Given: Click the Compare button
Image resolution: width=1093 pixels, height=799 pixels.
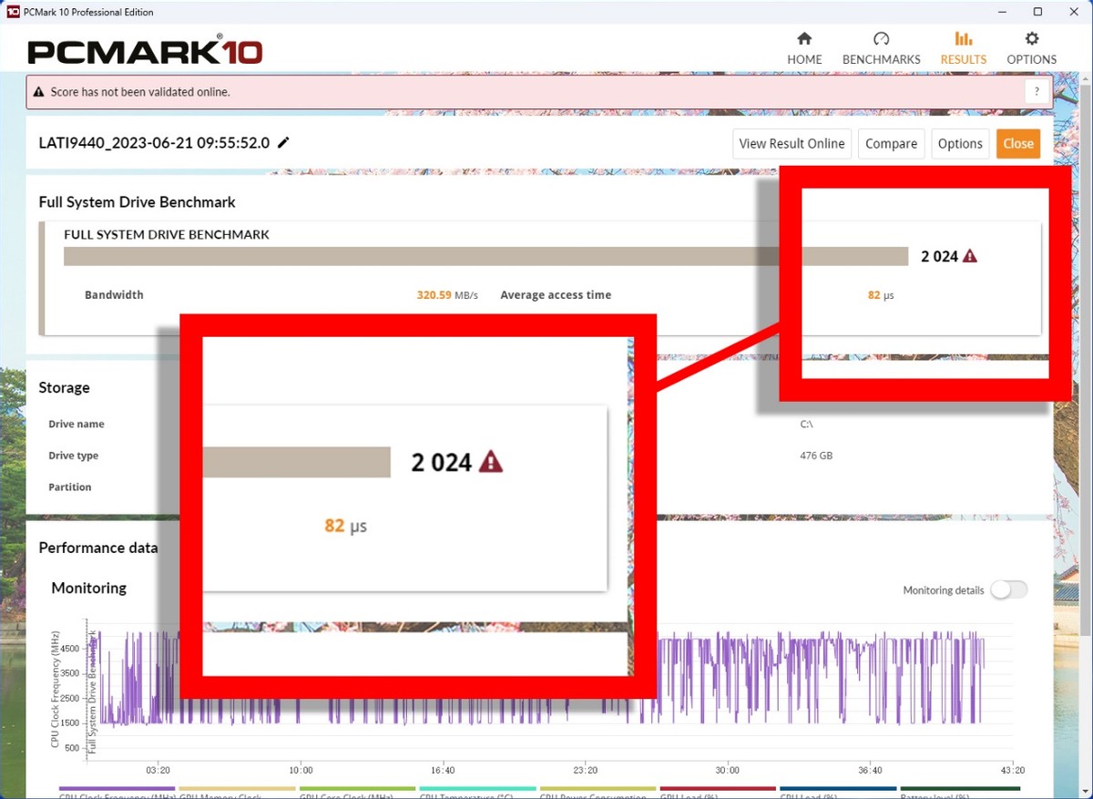Looking at the screenshot, I should tap(891, 143).
